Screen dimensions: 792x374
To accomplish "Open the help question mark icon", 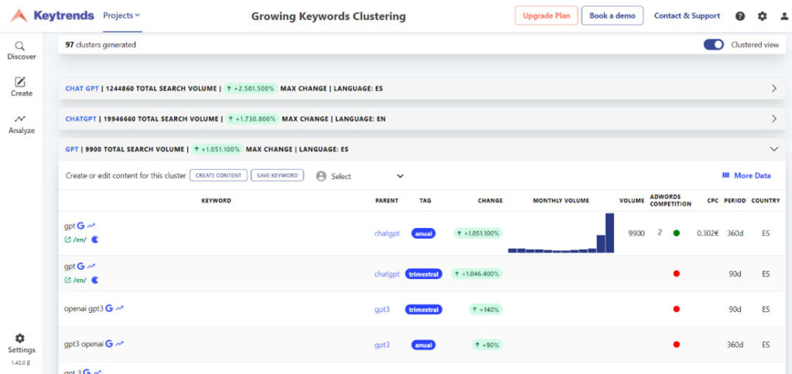I will [740, 16].
